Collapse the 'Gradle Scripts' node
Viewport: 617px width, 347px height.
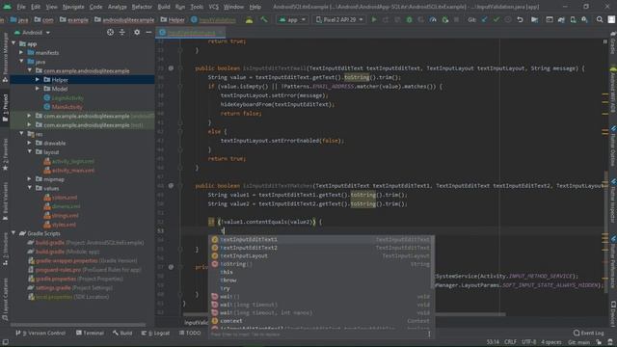[x=14, y=233]
